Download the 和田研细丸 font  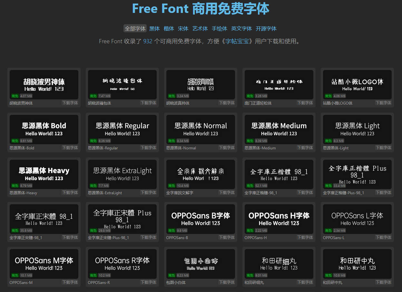click(305, 282)
